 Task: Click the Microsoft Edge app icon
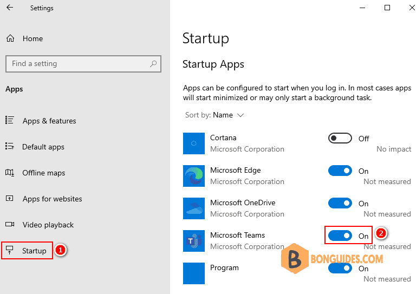pos(194,176)
